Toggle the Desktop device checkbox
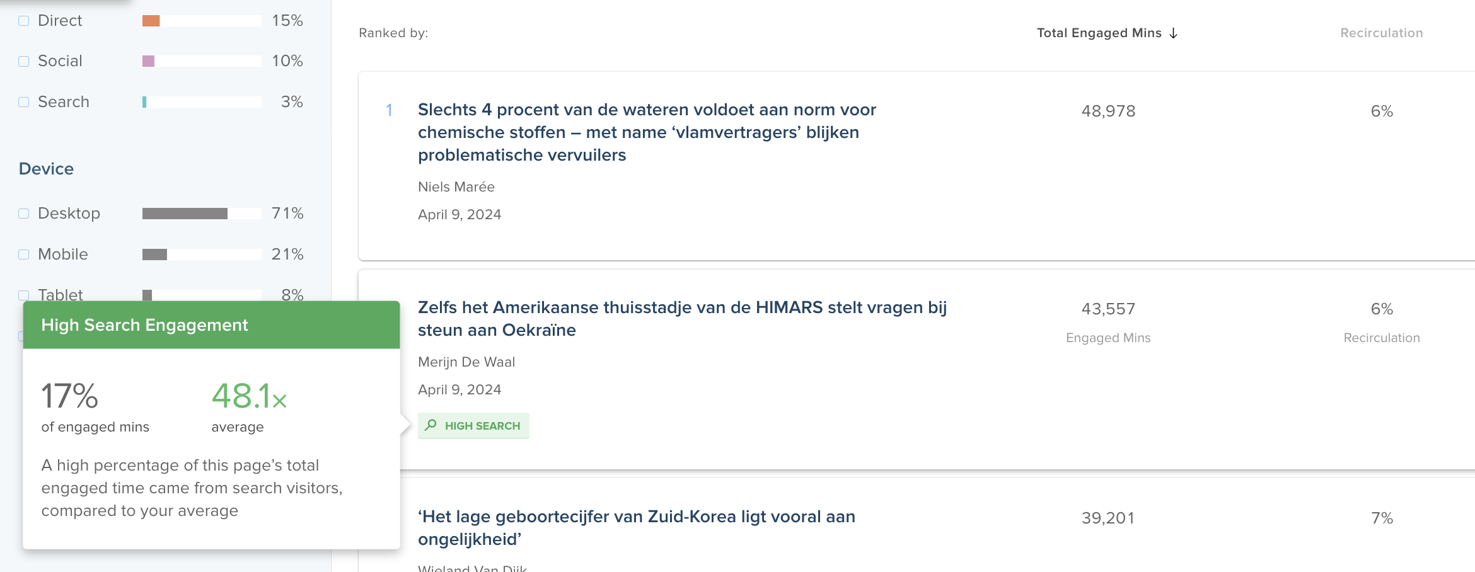The image size is (1475, 572). pos(24,214)
